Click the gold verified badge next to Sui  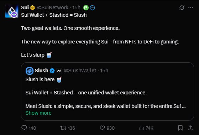(x=33, y=7)
